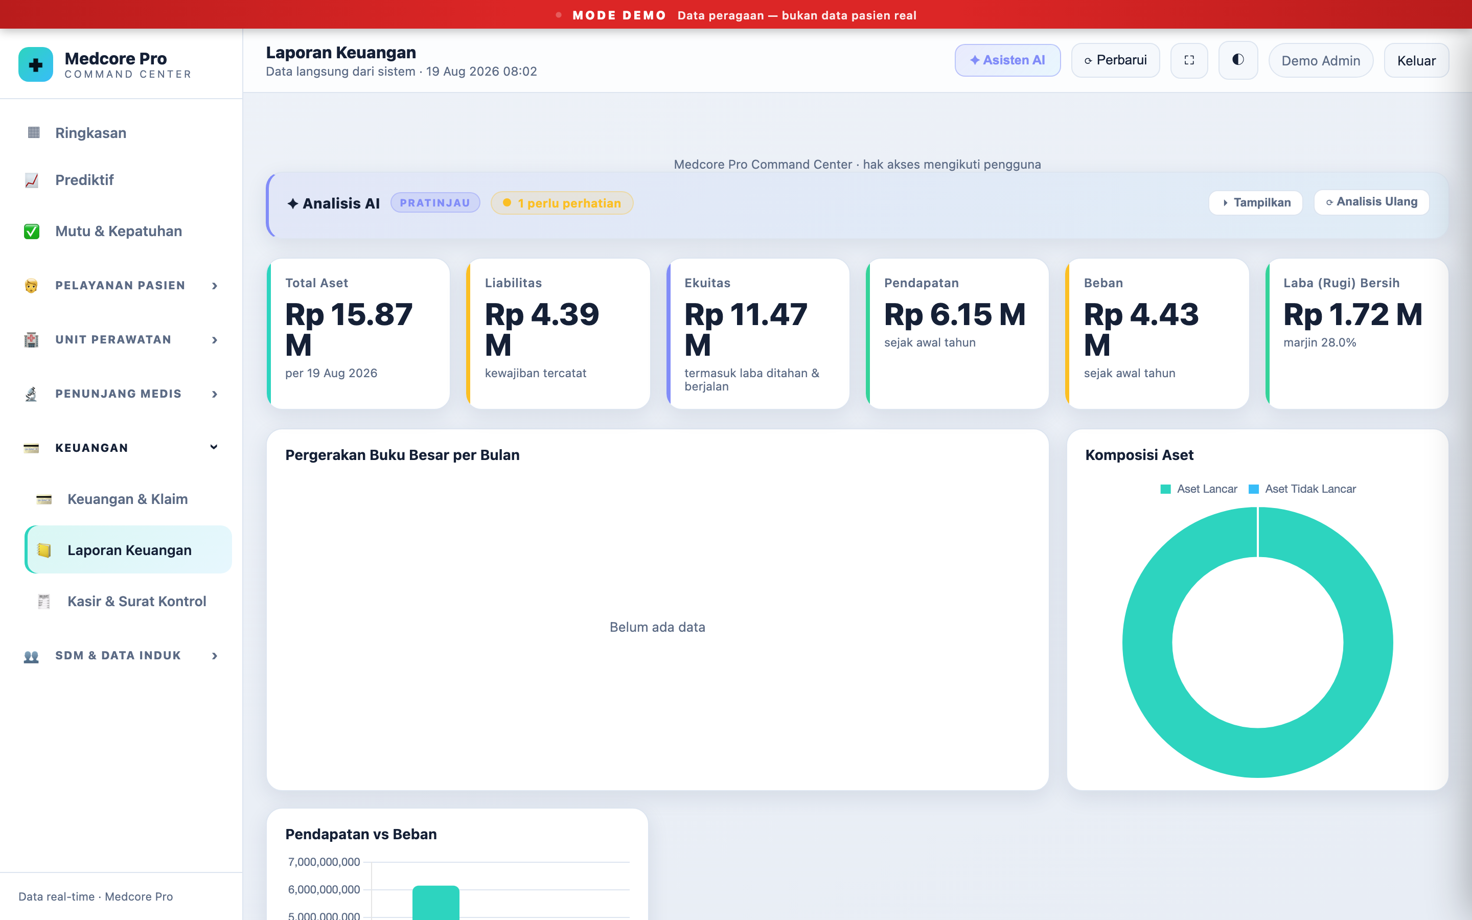Screen dimensions: 1472x920
Task: Click the Pendapatan 'Rp 6.15 M' value
Action: tap(954, 314)
